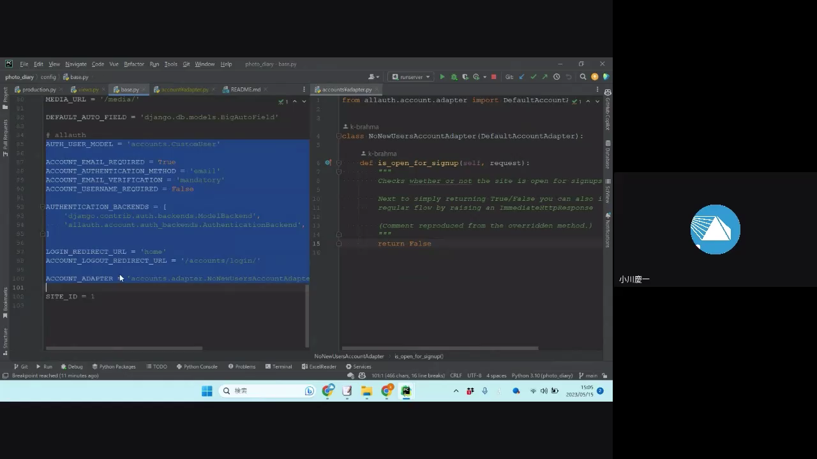Close the README.md editor tab

(x=265, y=90)
